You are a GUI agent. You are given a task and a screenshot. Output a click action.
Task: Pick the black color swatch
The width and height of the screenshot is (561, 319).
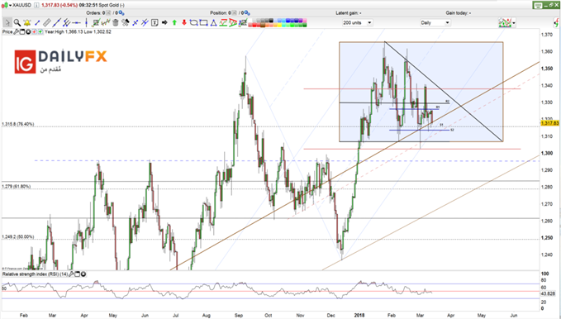[x=271, y=21]
